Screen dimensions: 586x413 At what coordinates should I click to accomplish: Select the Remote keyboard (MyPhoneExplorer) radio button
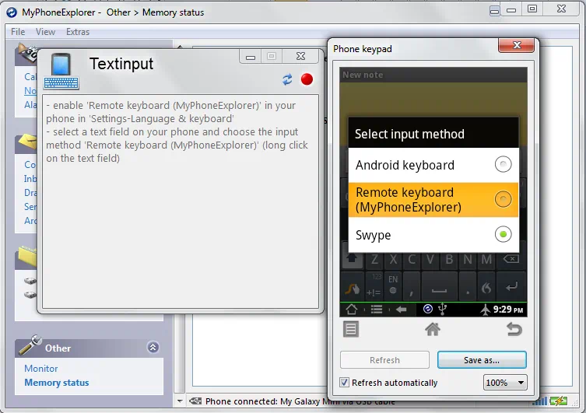(x=503, y=199)
